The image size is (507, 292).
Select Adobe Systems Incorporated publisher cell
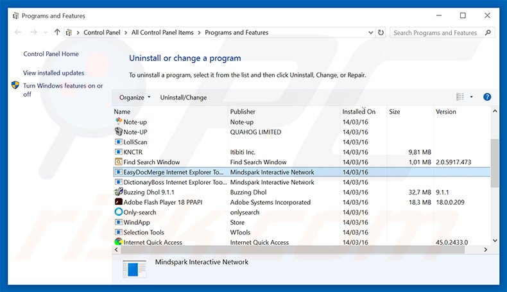[x=270, y=202]
